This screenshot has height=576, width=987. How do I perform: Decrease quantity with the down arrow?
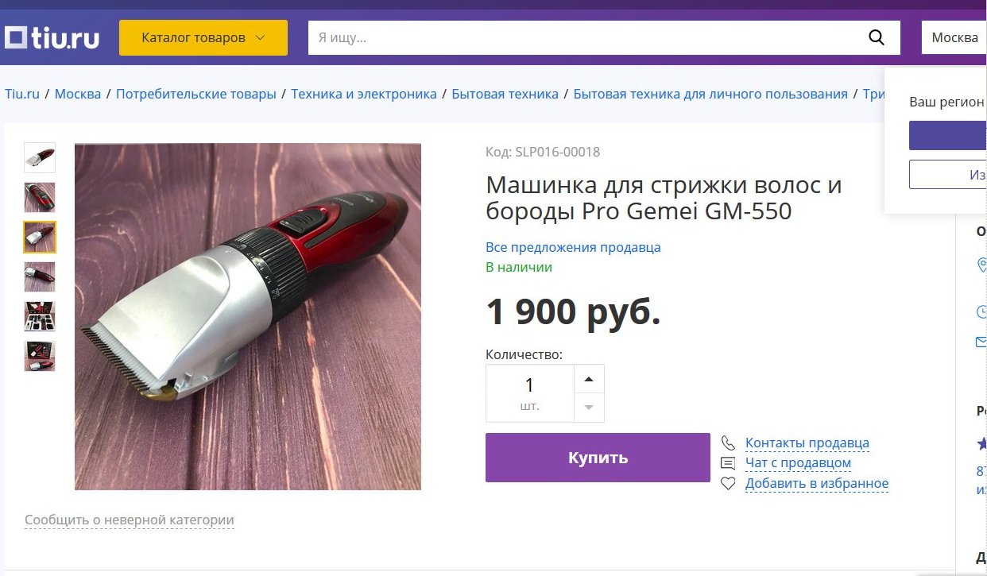click(x=589, y=408)
